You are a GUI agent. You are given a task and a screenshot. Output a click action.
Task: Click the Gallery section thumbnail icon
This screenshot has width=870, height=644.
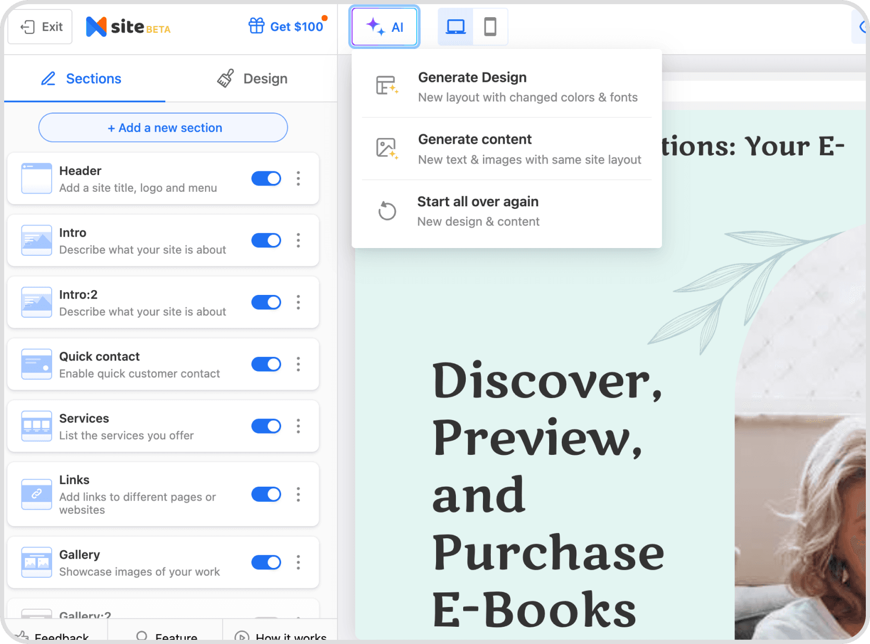click(37, 562)
